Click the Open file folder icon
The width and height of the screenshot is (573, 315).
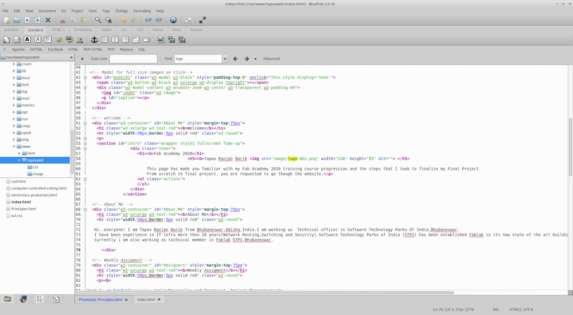pyautogui.click(x=17, y=20)
